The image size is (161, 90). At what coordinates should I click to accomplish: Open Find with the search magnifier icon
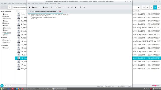(80, 7)
